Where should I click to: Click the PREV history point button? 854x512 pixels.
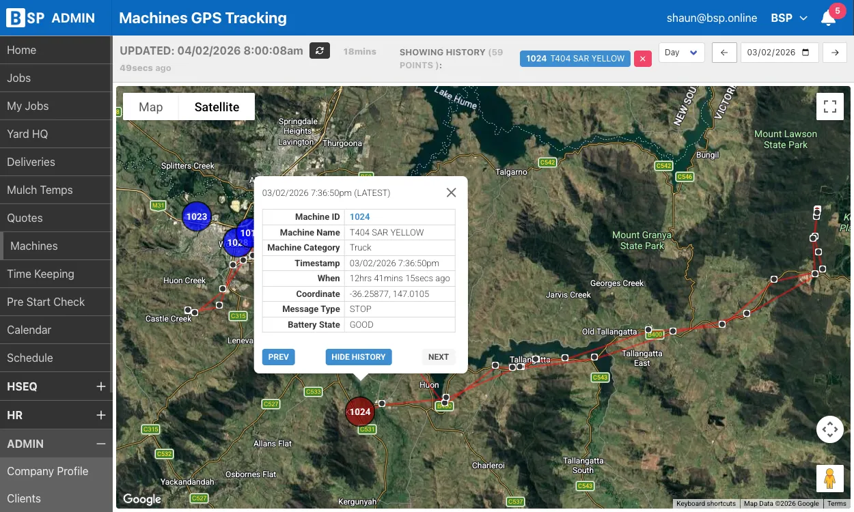pos(279,356)
